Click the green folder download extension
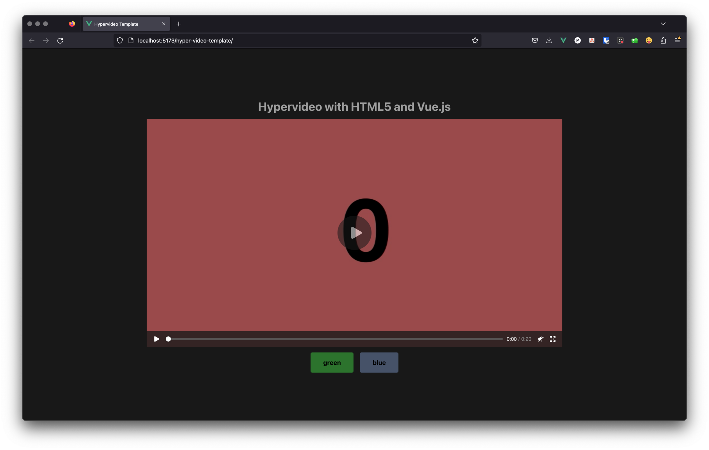 (x=634, y=40)
